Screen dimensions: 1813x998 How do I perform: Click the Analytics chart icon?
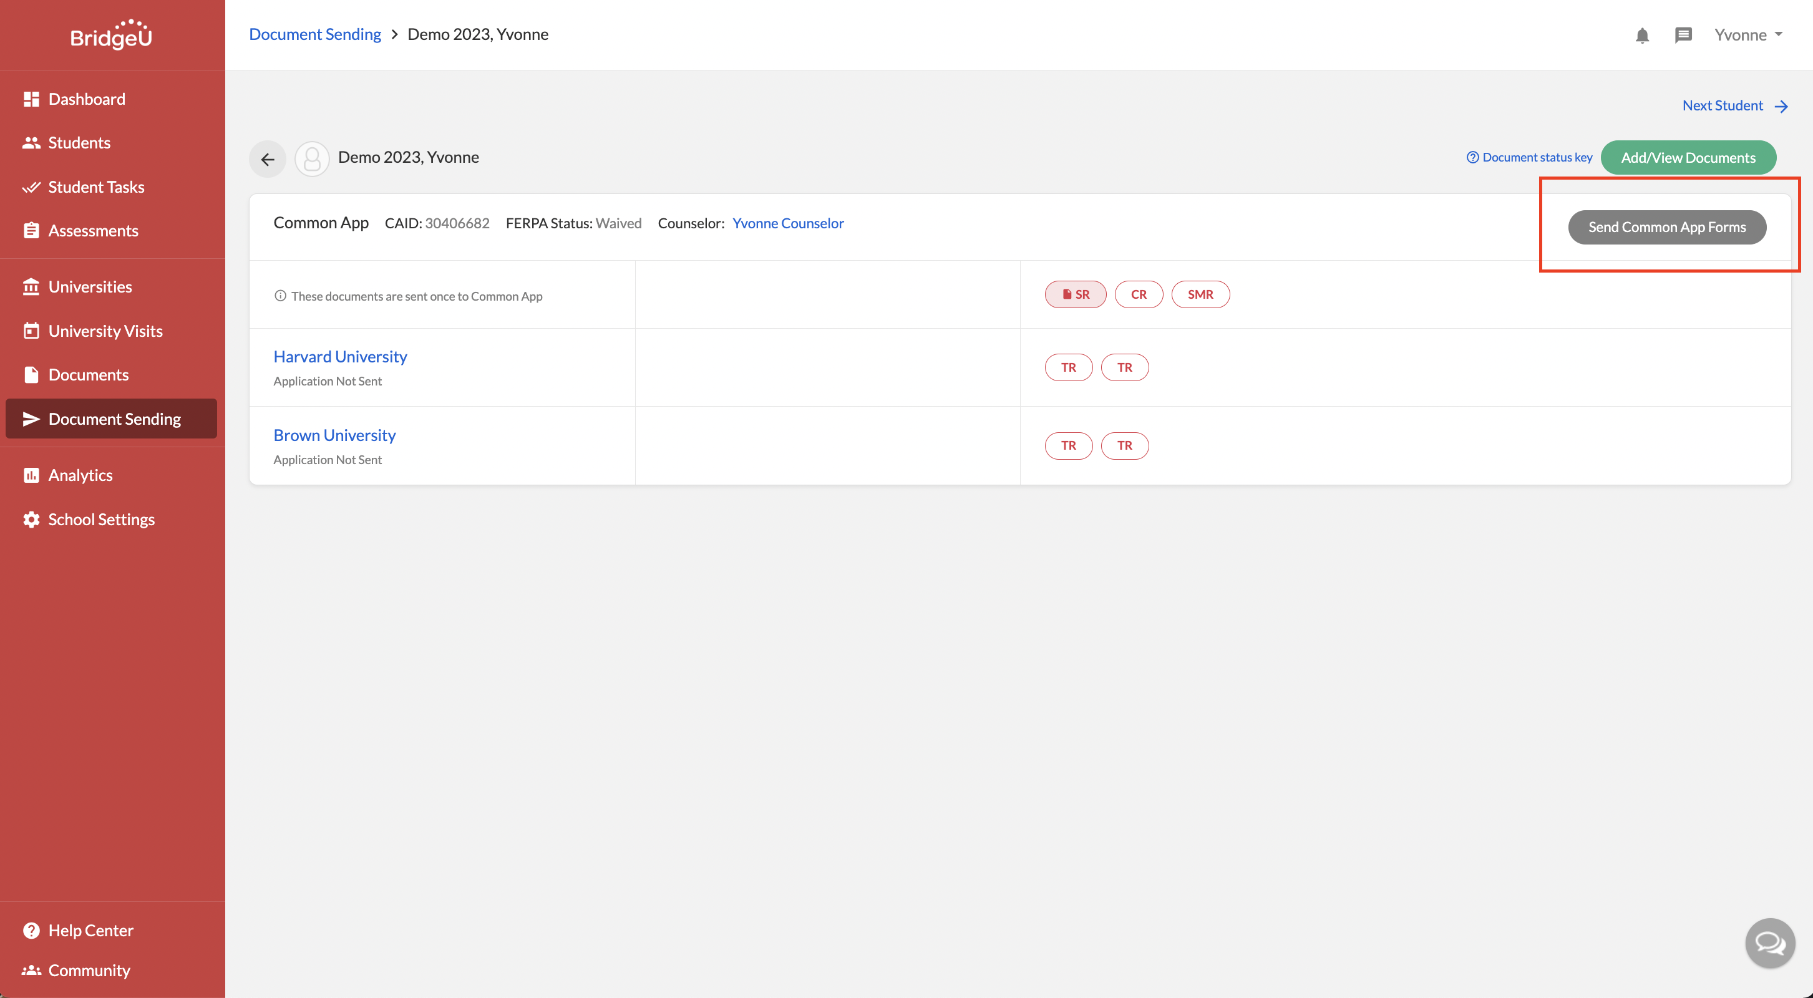click(x=31, y=476)
